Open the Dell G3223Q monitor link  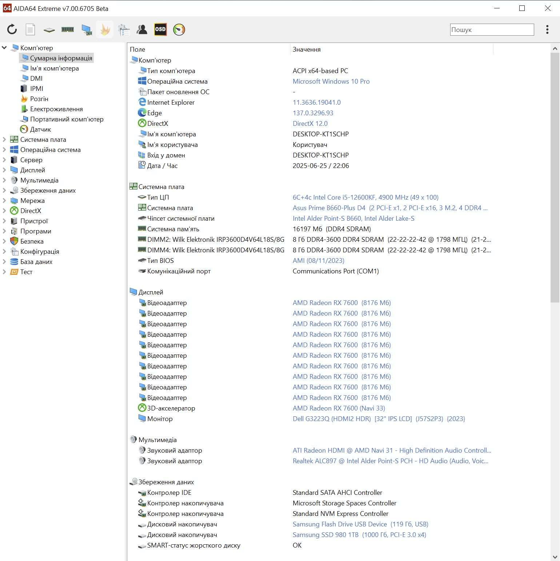click(379, 418)
